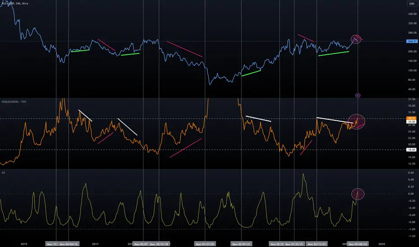Click the -0.40 CC axis value
The height and width of the screenshot is (247, 419).
pyautogui.click(x=412, y=208)
